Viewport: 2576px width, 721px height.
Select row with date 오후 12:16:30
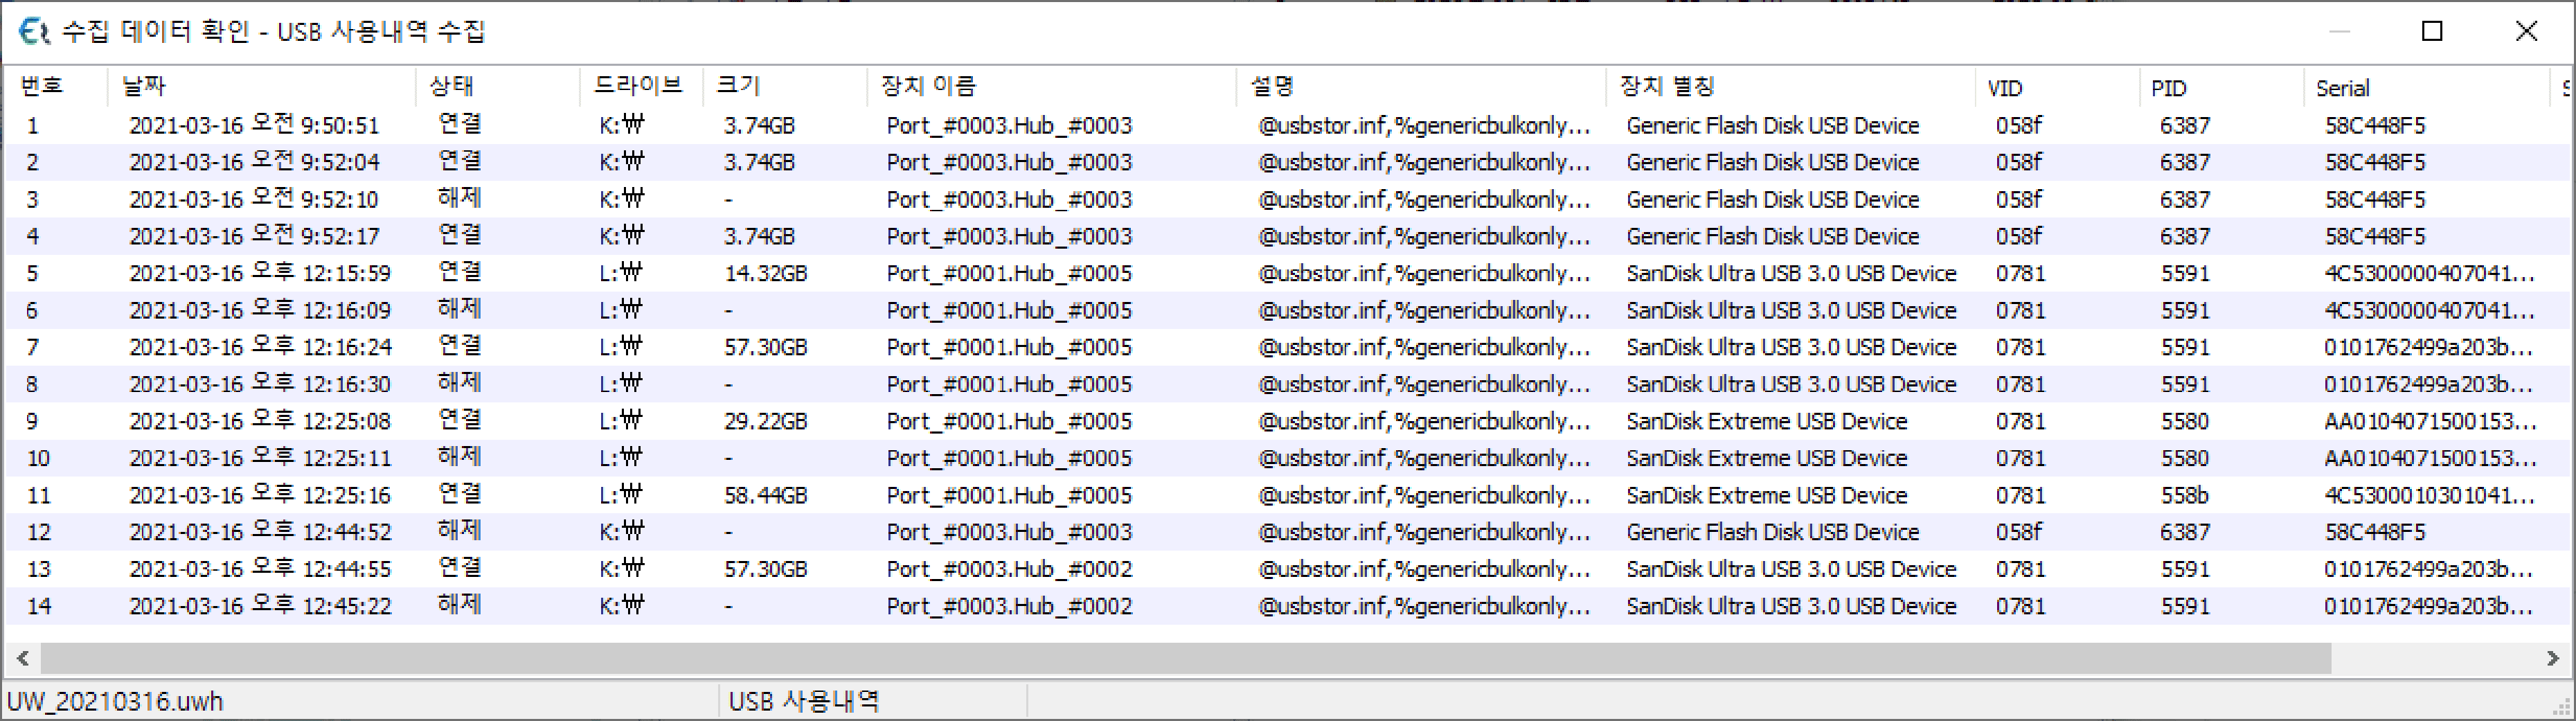pos(1287,384)
